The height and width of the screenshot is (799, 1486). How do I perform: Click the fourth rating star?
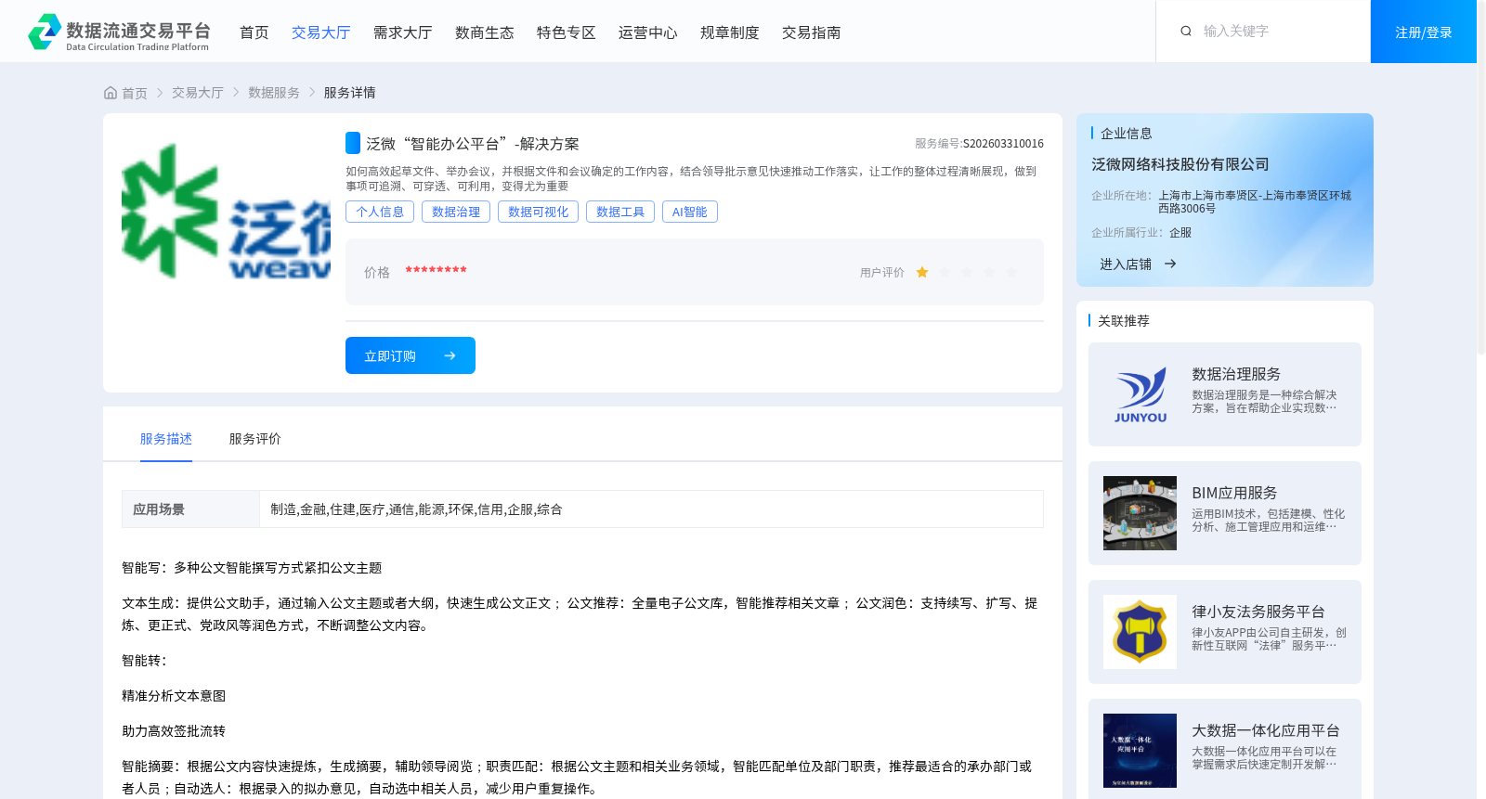(989, 272)
